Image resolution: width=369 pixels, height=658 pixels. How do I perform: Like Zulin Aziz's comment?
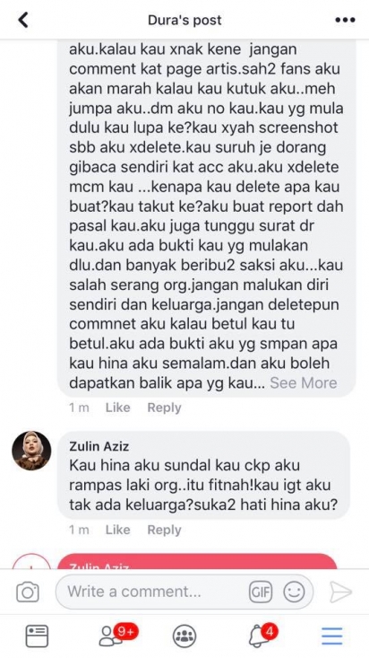click(117, 530)
